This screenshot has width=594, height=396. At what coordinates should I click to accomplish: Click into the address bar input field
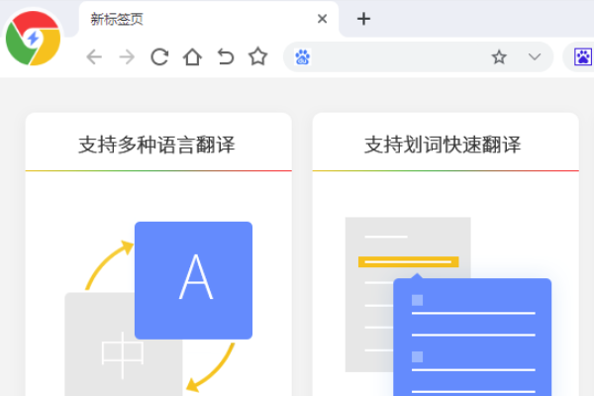pos(396,57)
